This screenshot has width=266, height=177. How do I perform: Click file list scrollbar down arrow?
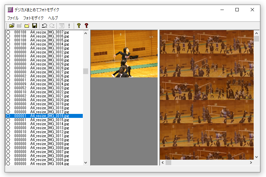[86, 163]
